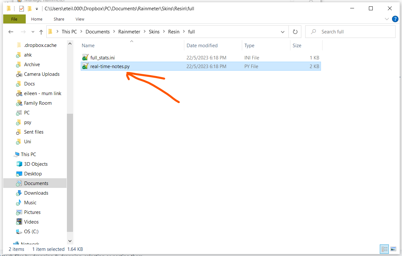
Task: Click the navigation pane scrollbar thumb
Action: [70, 173]
